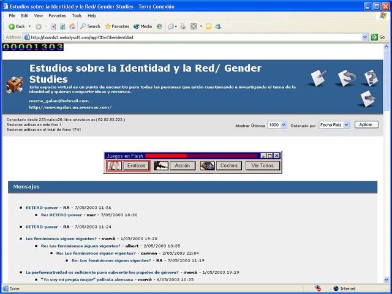392x294 pixels.
Task: Click the privacy report status bar icon
Action: 318,288
